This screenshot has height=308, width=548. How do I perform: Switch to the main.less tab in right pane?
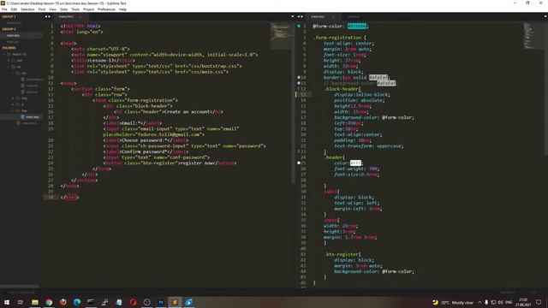click(318, 16)
